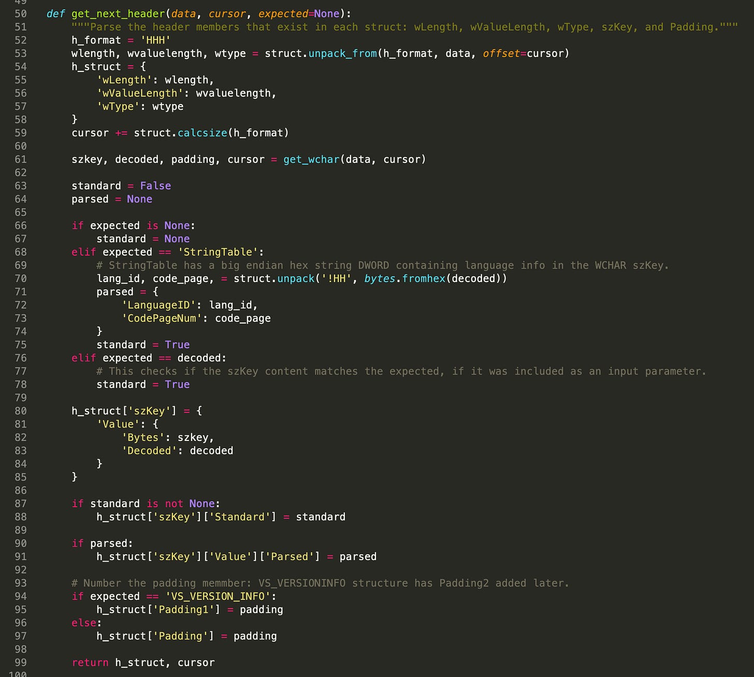Click 'parsed = None' assignment line
The width and height of the screenshot is (754, 677).
[x=112, y=199]
